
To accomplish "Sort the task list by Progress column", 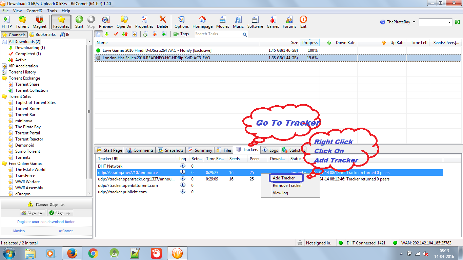I will point(310,43).
